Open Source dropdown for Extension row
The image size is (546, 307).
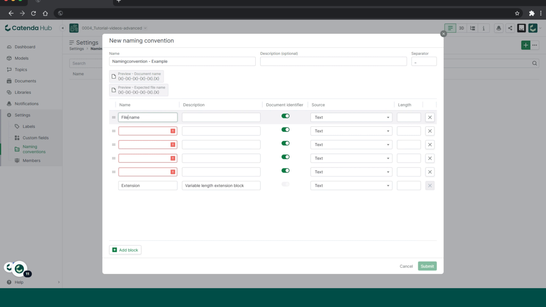point(351,186)
